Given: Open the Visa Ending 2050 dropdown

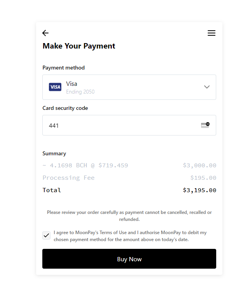Looking at the screenshot, I should click(x=129, y=87).
